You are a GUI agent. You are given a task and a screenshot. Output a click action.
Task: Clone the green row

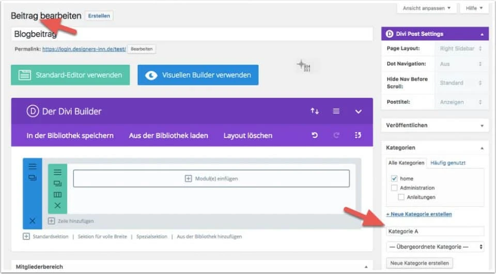[x=57, y=184]
